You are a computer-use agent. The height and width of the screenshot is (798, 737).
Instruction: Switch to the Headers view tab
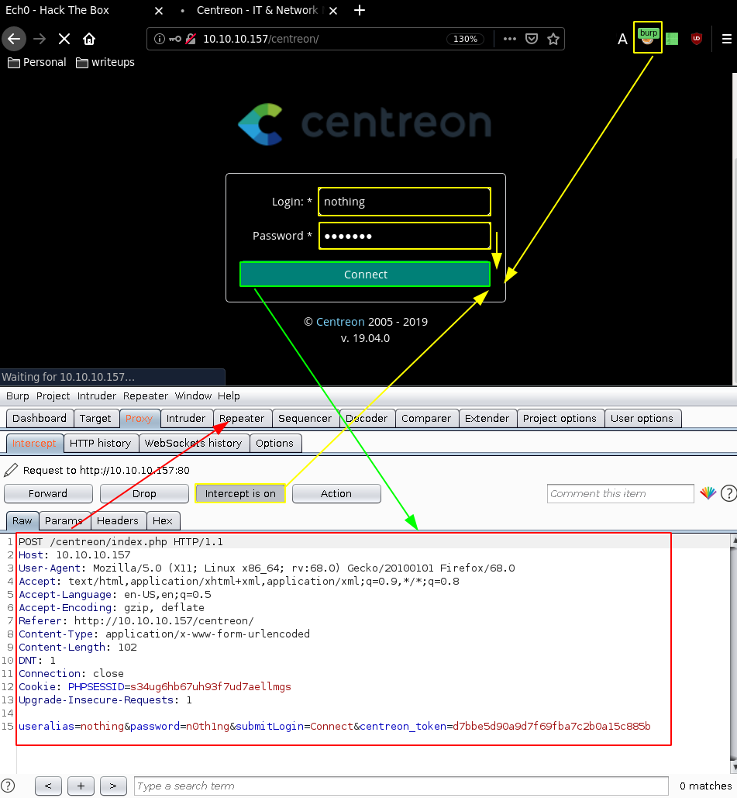(118, 521)
